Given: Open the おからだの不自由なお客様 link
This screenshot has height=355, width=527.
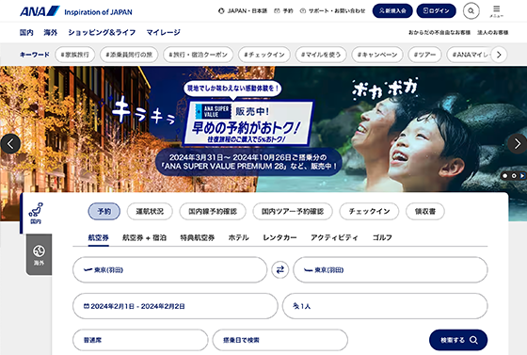Looking at the screenshot, I should (x=439, y=33).
